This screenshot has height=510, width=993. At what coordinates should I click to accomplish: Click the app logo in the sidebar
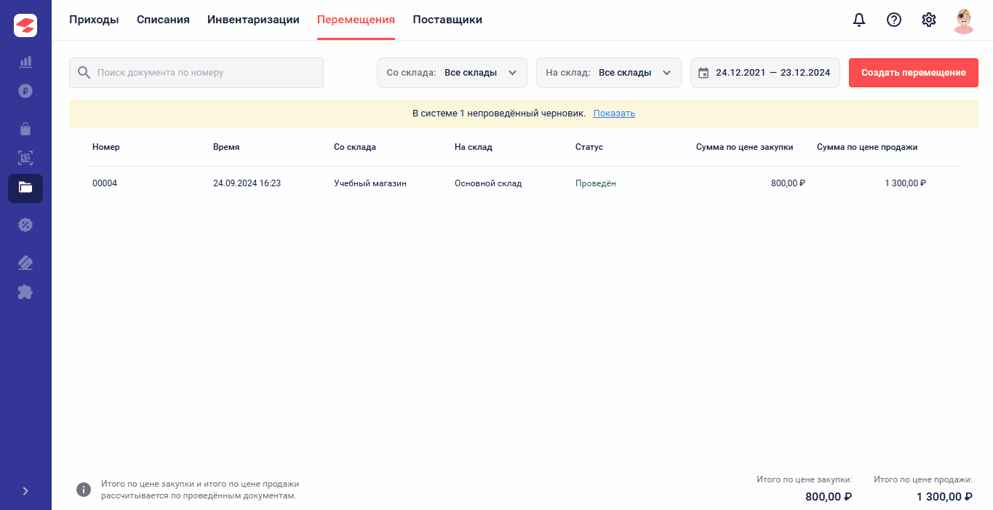[x=25, y=25]
